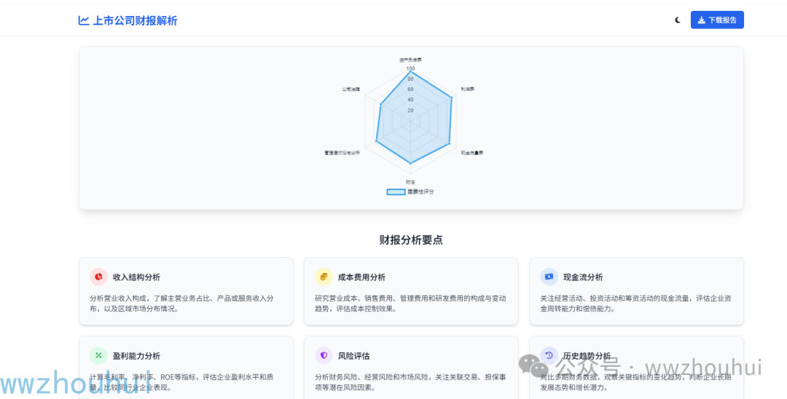Click the radar data point at 现金流量表
The width and height of the screenshot is (787, 399).
tap(449, 143)
